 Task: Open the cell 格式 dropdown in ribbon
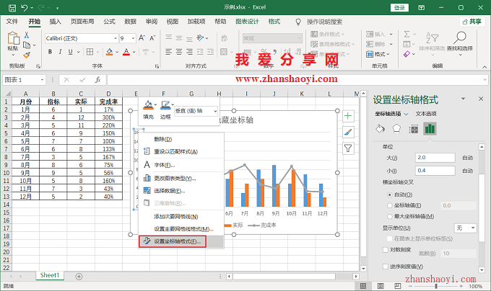click(378, 54)
